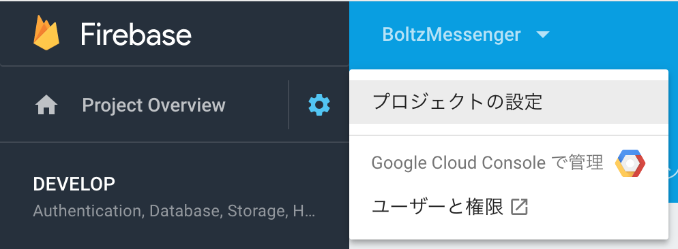Click vertical divider between Overview and gear

(289, 105)
